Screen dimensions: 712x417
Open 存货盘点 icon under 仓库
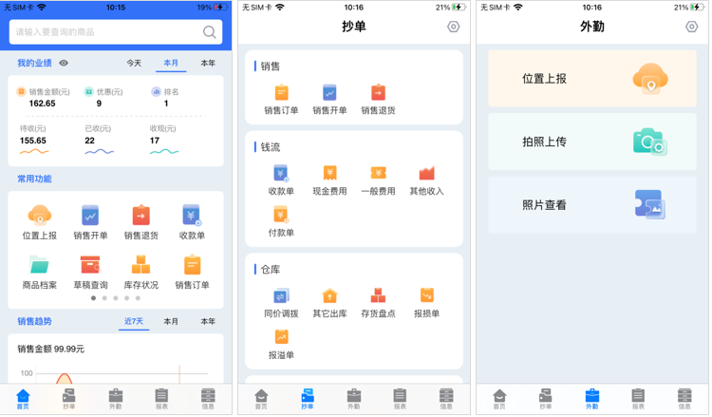click(378, 295)
